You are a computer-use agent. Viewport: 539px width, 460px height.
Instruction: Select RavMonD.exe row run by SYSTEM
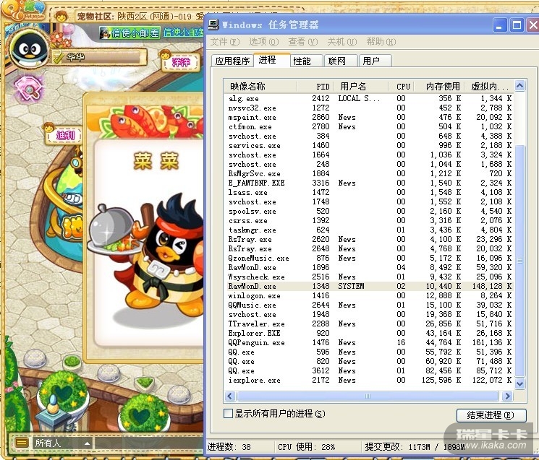(370, 286)
